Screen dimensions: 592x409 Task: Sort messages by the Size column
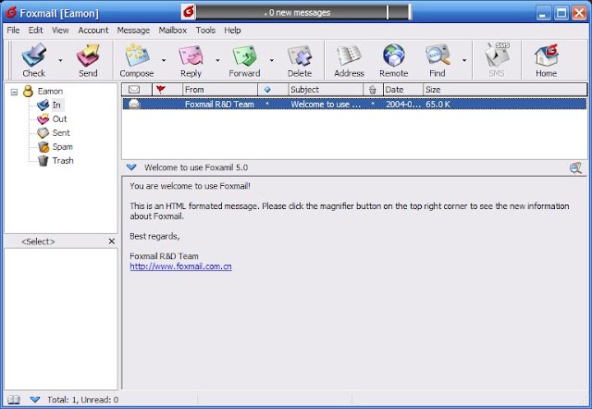click(505, 90)
